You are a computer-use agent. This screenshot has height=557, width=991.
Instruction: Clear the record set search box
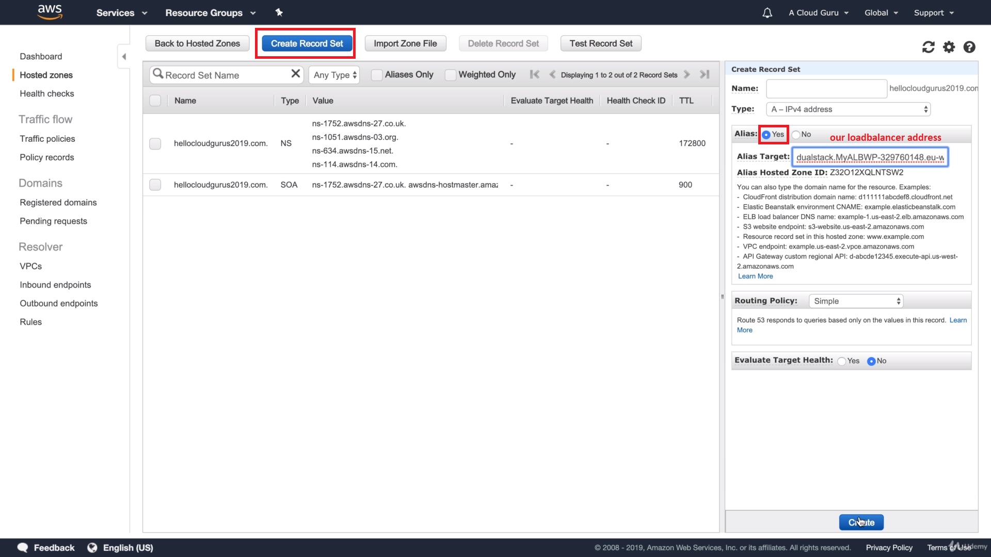pos(295,74)
